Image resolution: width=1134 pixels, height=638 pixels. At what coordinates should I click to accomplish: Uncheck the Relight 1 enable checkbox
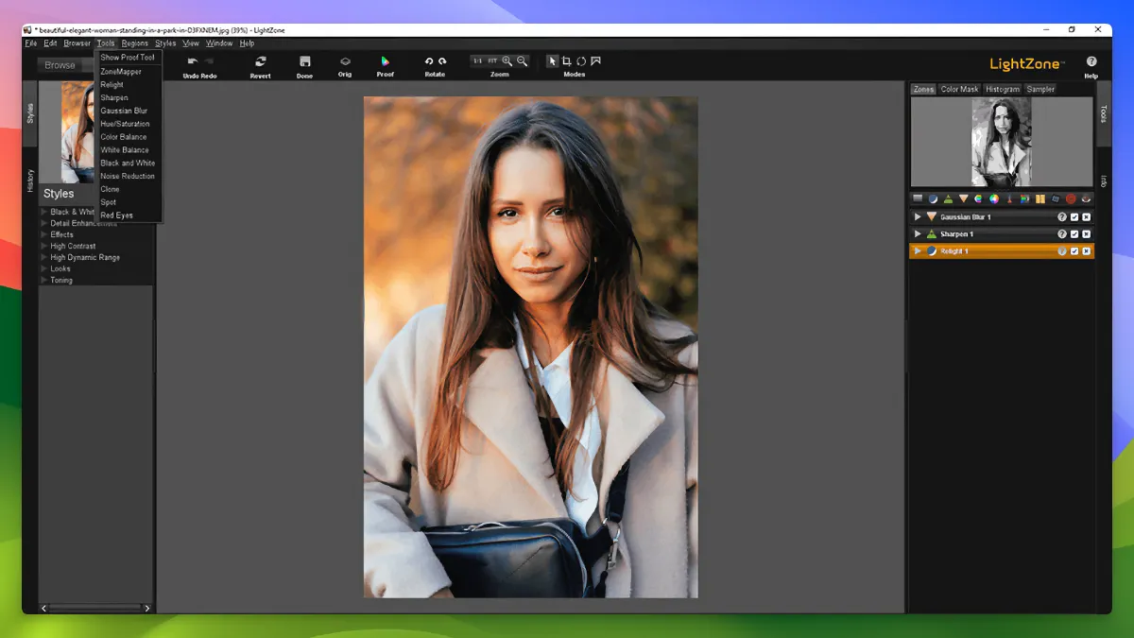coord(1074,250)
